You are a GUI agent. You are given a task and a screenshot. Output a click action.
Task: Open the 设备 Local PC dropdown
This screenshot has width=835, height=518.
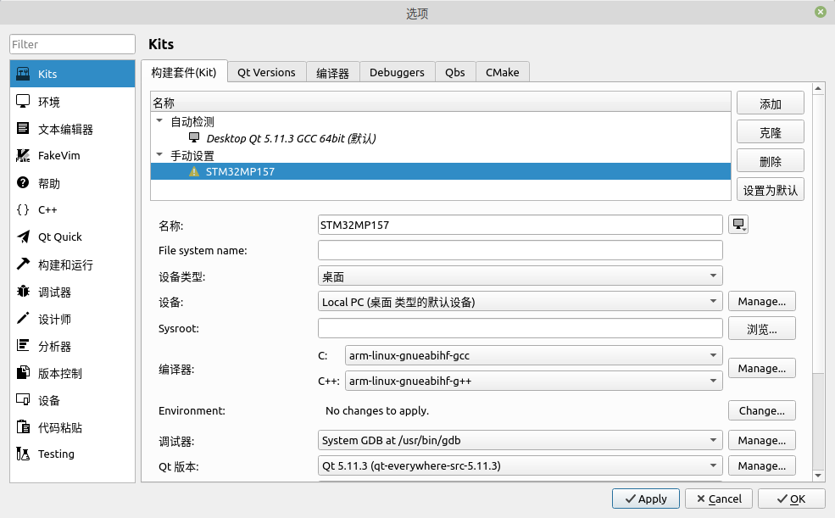520,301
